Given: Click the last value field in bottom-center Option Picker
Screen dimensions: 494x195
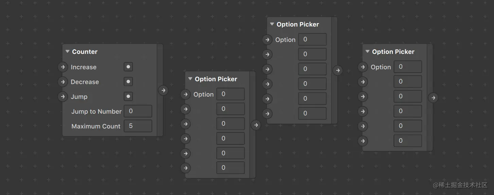Looking at the screenshot, I should click(230, 168).
